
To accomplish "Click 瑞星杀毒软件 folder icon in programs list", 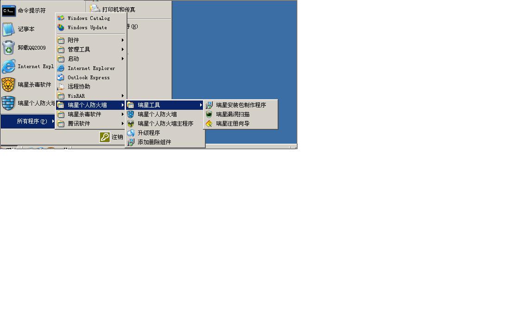I will tap(61, 114).
